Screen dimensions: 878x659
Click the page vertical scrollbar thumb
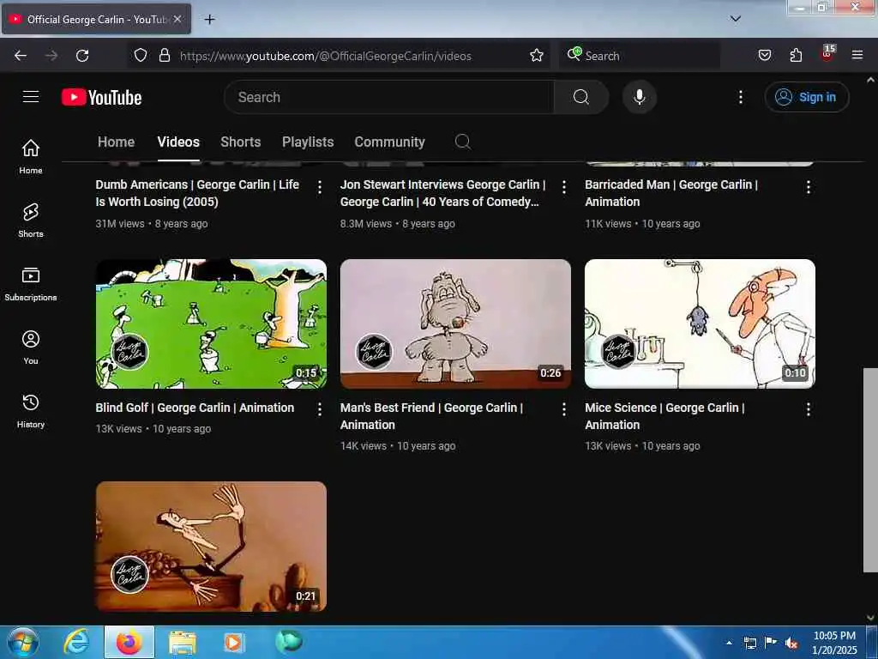point(870,469)
